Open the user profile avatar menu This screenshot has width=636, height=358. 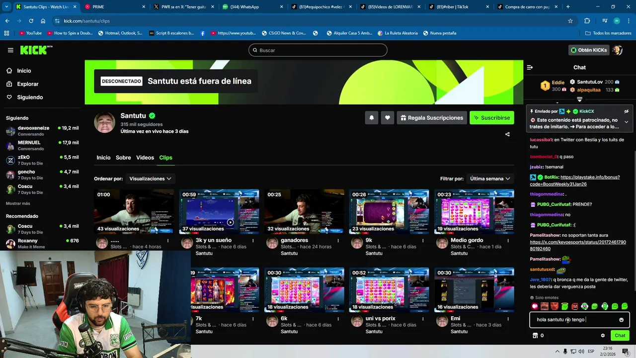point(618,50)
